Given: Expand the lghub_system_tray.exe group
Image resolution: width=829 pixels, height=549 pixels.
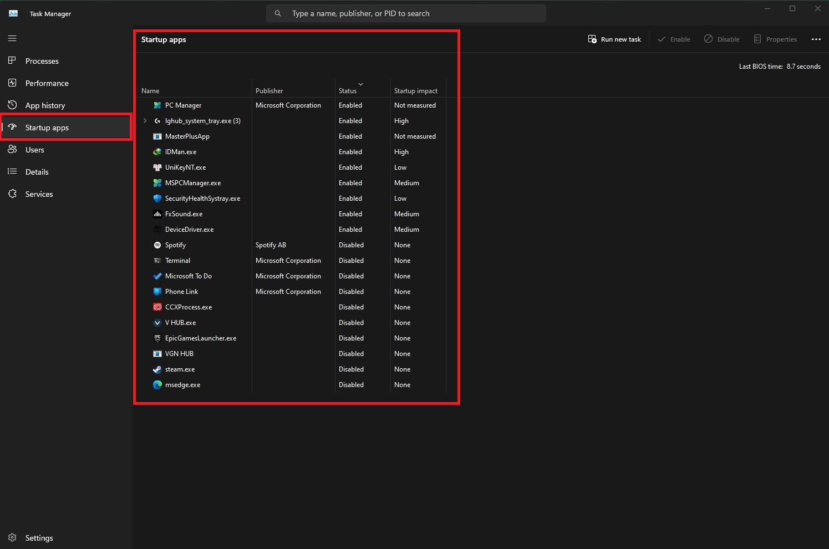Looking at the screenshot, I should click(x=145, y=121).
